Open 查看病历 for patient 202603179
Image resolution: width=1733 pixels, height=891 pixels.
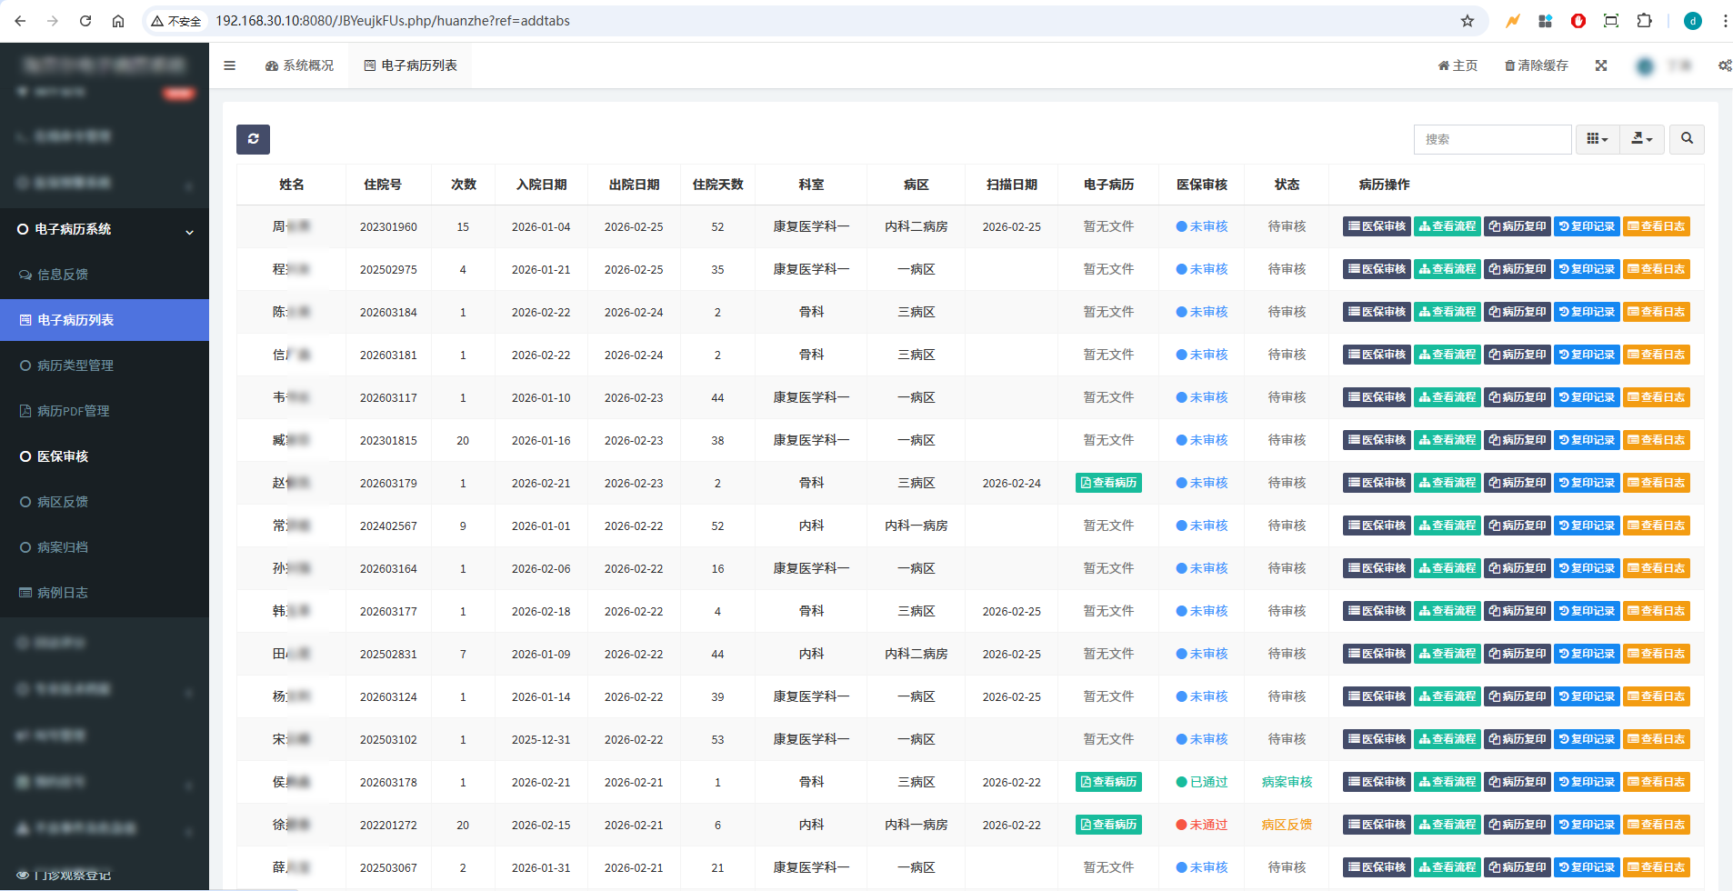coord(1107,483)
